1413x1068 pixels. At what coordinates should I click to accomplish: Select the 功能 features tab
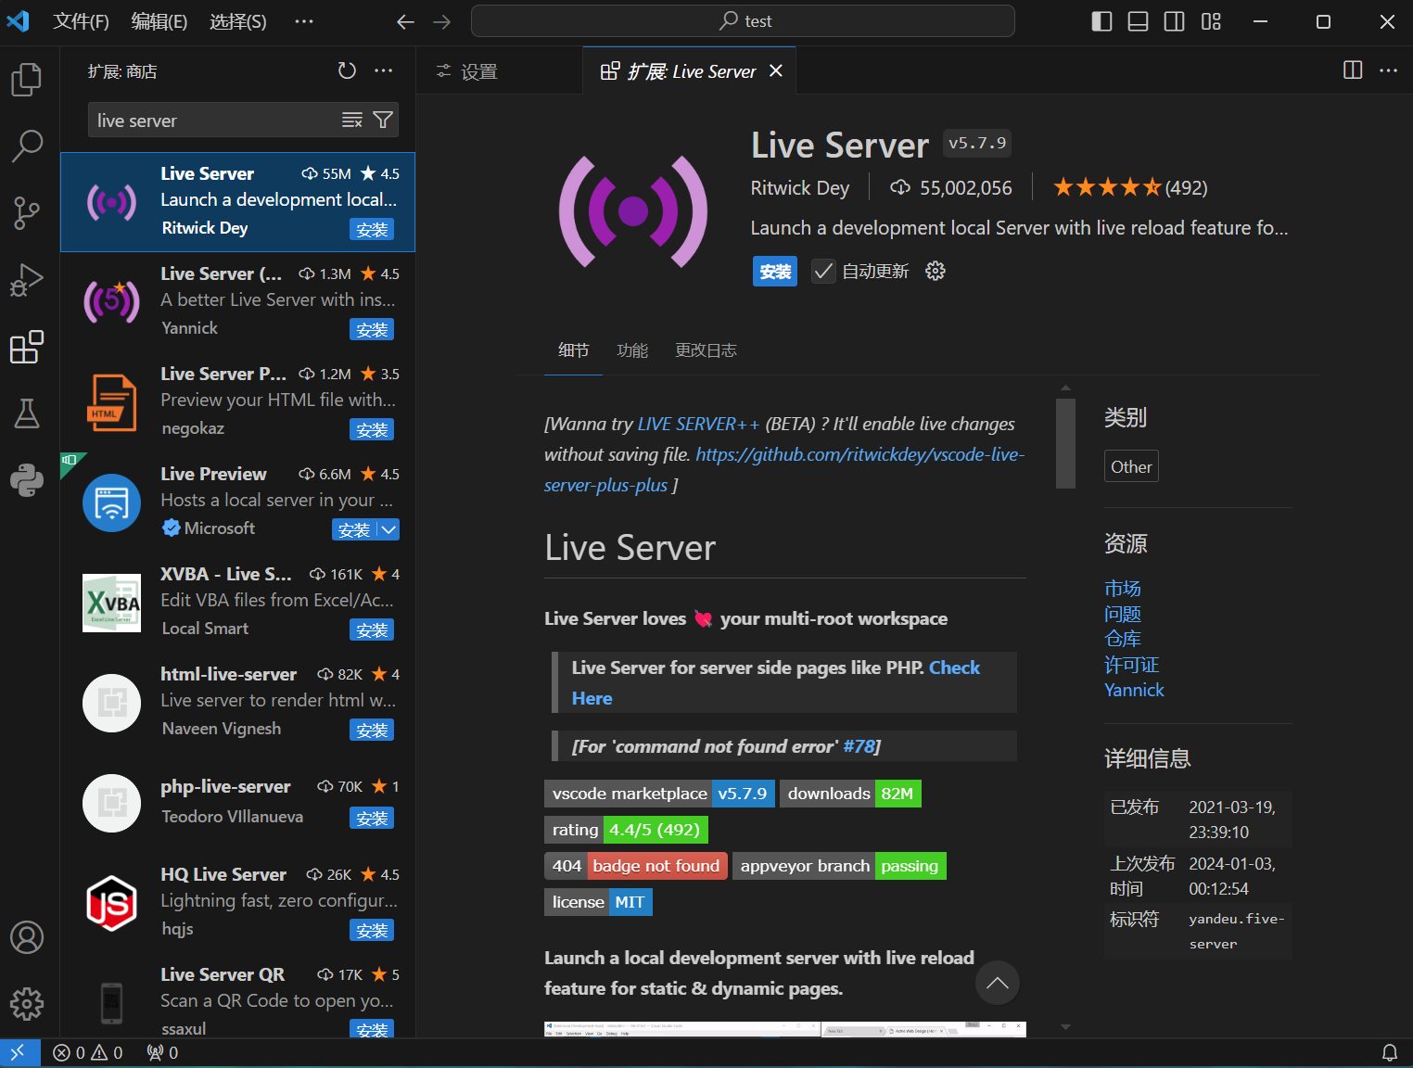tap(632, 350)
